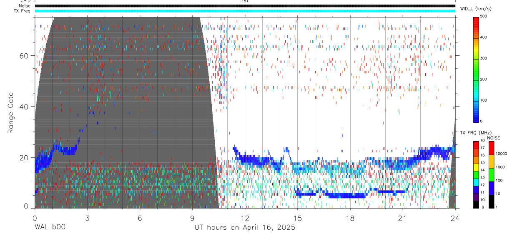This screenshot has height=236, width=512.
Task: Click the '24' hour tick on the time axis
Action: click(x=455, y=218)
